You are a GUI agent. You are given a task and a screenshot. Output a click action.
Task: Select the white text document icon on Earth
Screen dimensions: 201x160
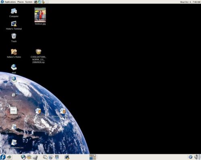coord(14,110)
